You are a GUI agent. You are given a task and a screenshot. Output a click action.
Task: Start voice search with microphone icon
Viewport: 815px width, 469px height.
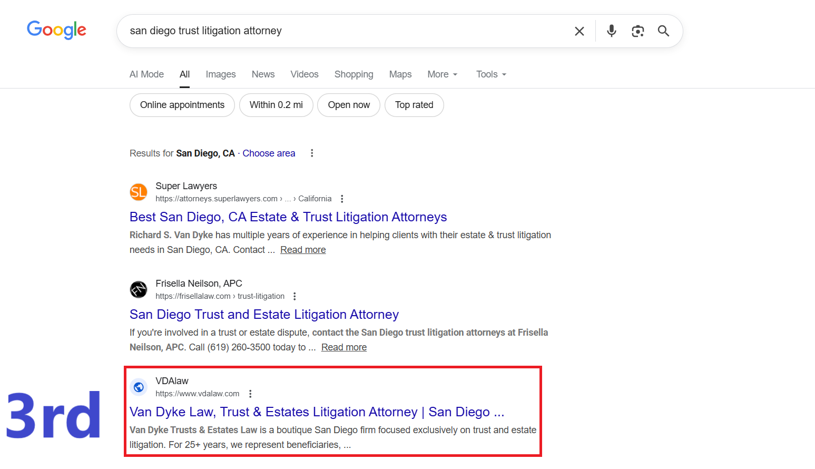[x=611, y=31]
